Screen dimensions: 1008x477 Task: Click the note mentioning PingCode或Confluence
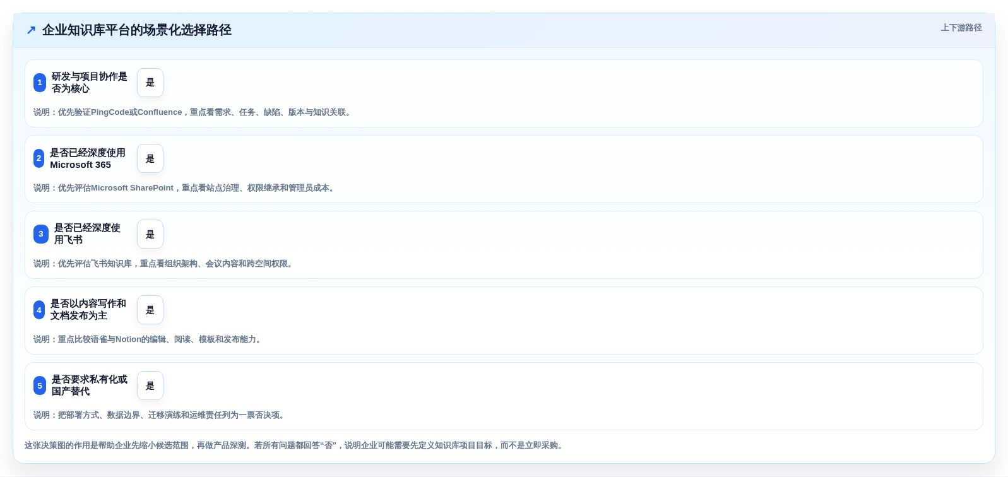point(194,112)
